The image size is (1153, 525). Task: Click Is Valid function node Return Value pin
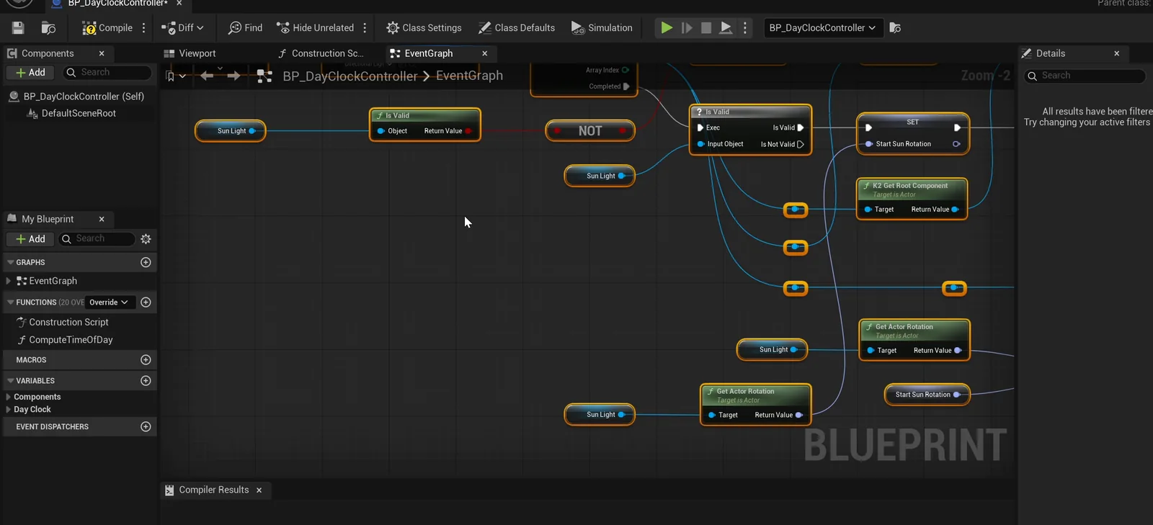pos(468,131)
